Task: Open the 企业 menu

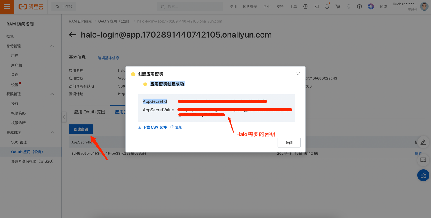Action: coord(267,7)
